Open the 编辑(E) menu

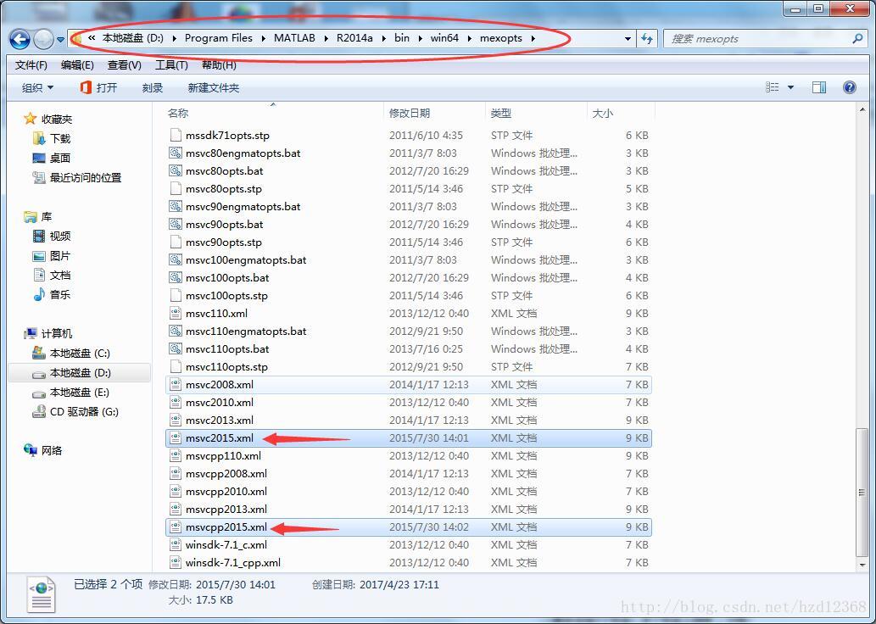(77, 64)
